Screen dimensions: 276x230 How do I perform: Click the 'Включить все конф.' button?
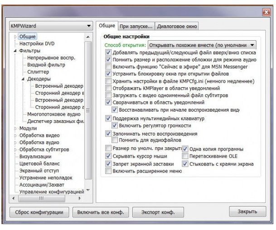click(x=101, y=212)
